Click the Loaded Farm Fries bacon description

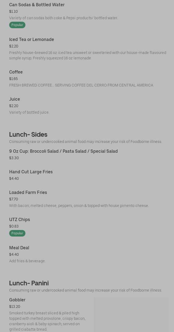(79, 206)
